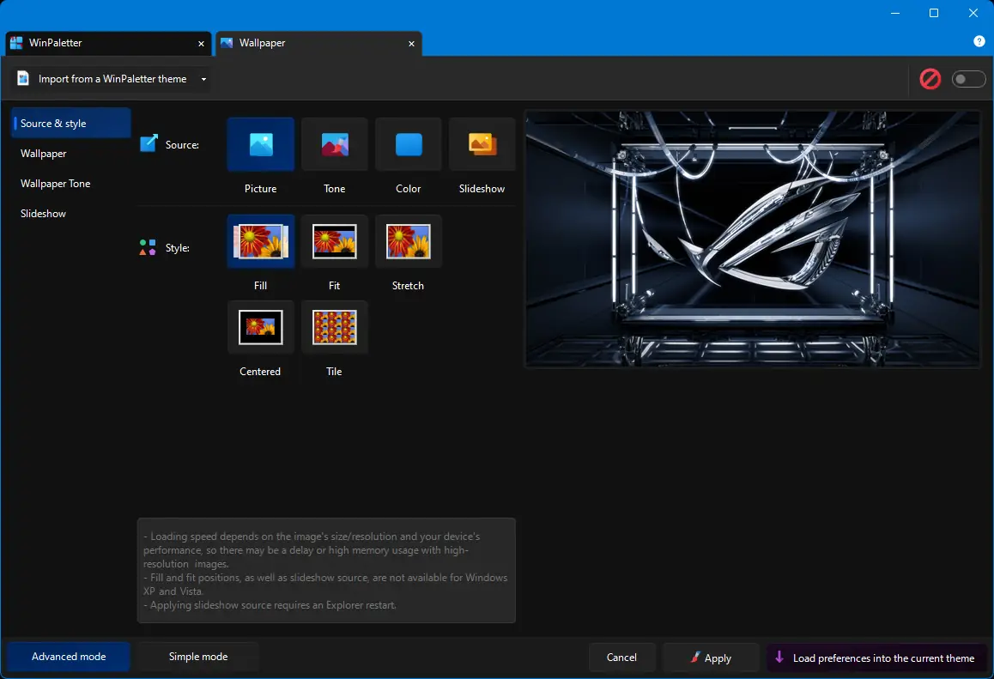The width and height of the screenshot is (994, 679).
Task: Click the Fill label text
Action: tap(261, 285)
